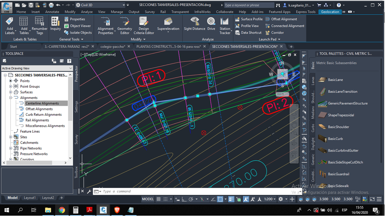
Task: Click Data Shortcut in Launch Pad
Action: [x=248, y=33]
